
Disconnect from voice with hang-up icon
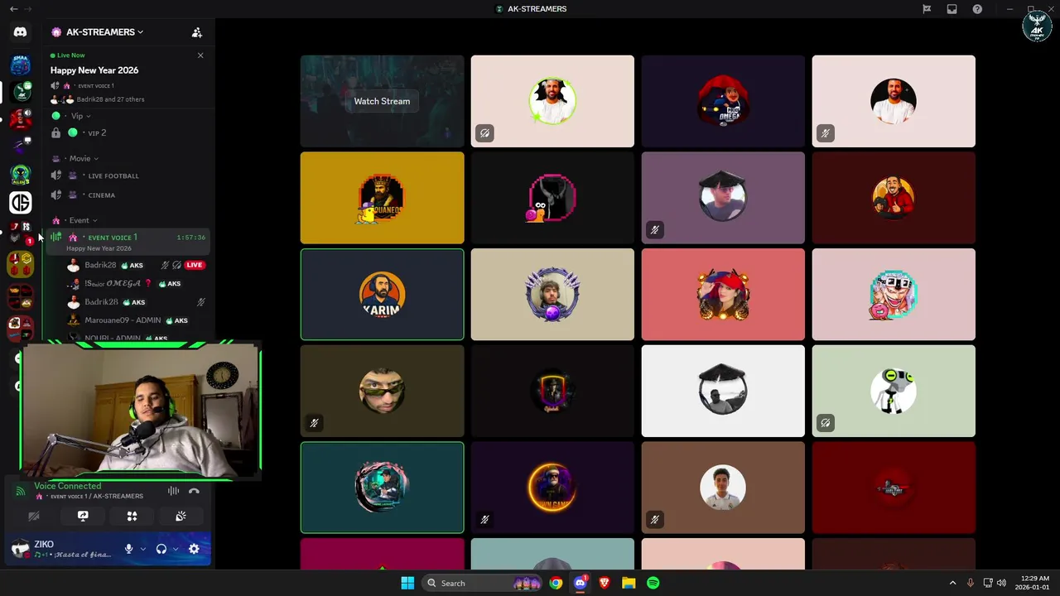(194, 491)
